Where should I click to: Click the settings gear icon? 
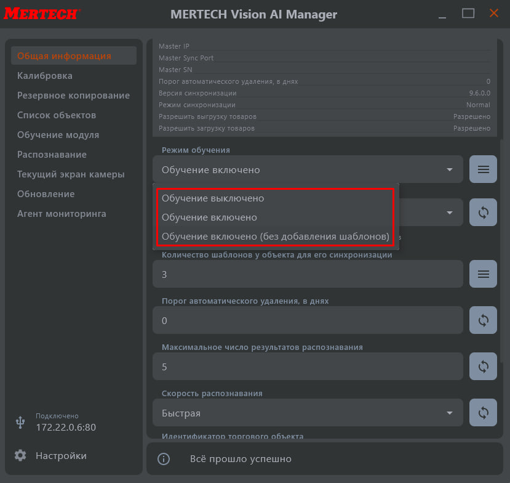20,456
